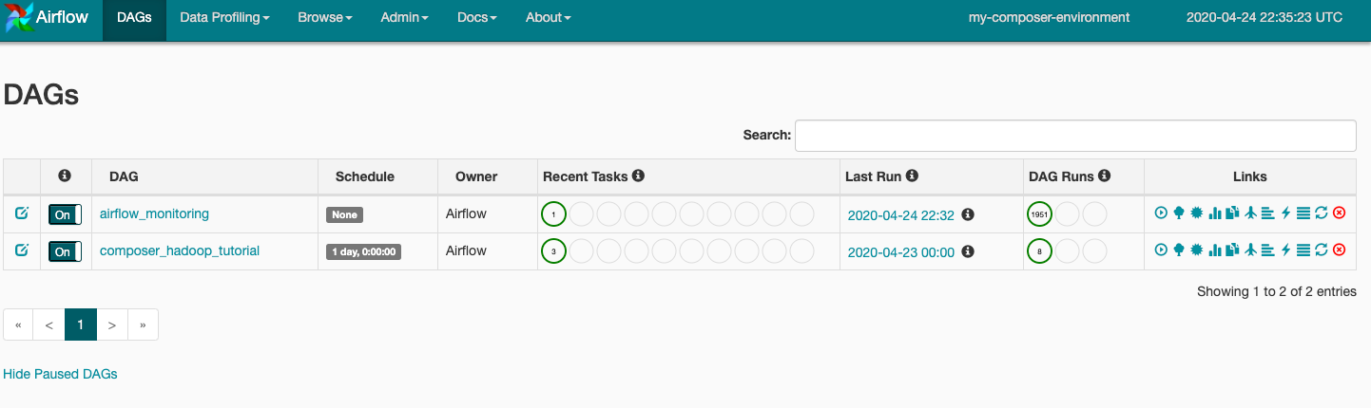
Task: Delete the airflow_monitoring DAG with red icon
Action: pyautogui.click(x=1339, y=213)
